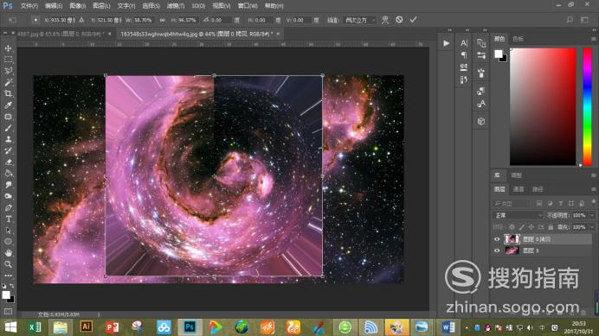Viewport: 599px width, 336px height.
Task: Click the foreground color swatch in Color panel
Action: [498, 54]
